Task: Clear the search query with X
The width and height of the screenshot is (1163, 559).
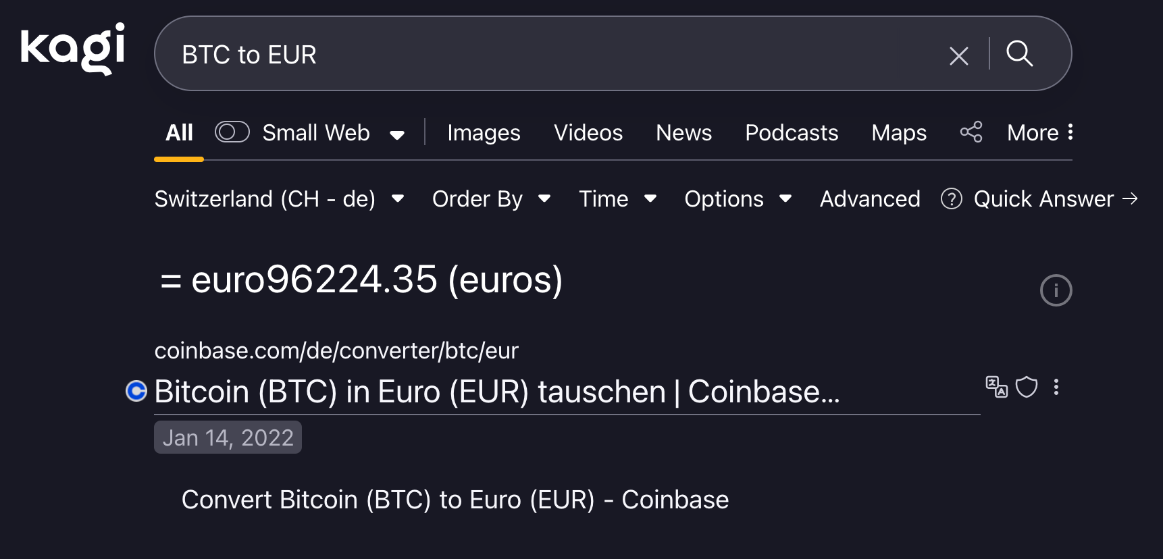Action: (x=959, y=55)
